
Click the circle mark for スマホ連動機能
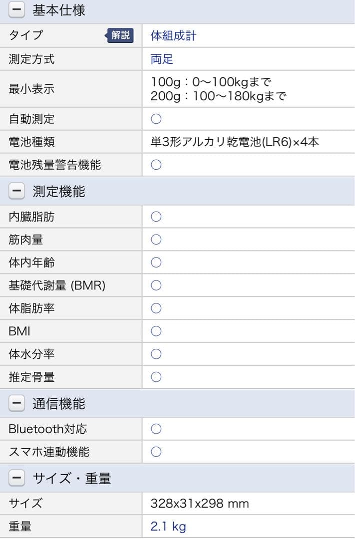[156, 452]
